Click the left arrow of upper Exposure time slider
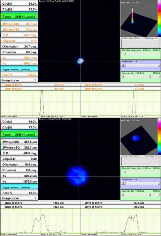The height and width of the screenshot is (236, 161). point(123,77)
